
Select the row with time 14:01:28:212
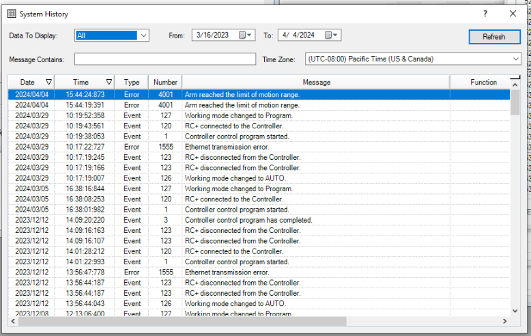tap(259, 251)
